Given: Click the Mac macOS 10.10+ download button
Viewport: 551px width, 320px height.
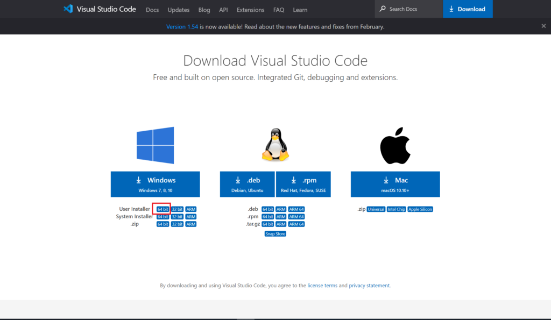Looking at the screenshot, I should pyautogui.click(x=395, y=184).
